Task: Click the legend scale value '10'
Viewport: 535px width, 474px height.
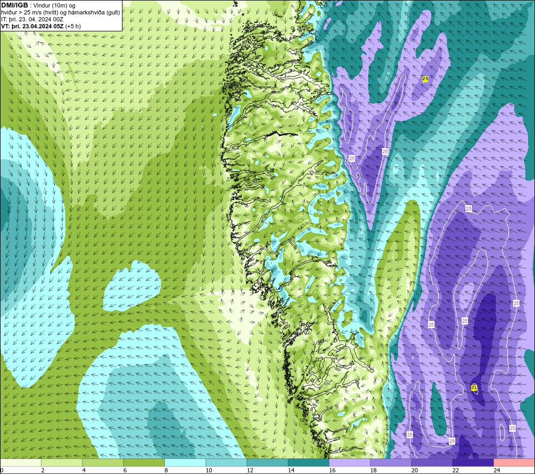Action: click(209, 470)
